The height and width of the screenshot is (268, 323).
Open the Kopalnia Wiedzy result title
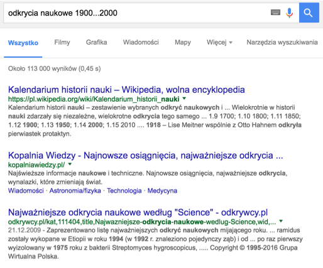pos(145,156)
